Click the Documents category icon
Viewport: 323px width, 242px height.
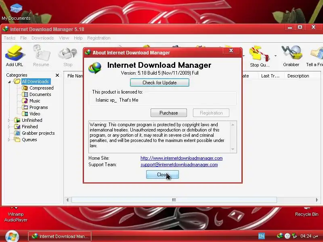point(25,94)
